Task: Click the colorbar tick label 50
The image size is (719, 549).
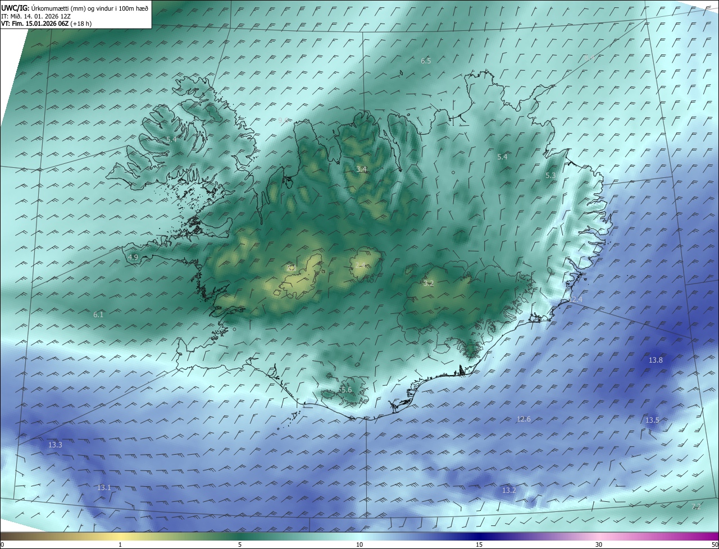Action: (x=715, y=545)
